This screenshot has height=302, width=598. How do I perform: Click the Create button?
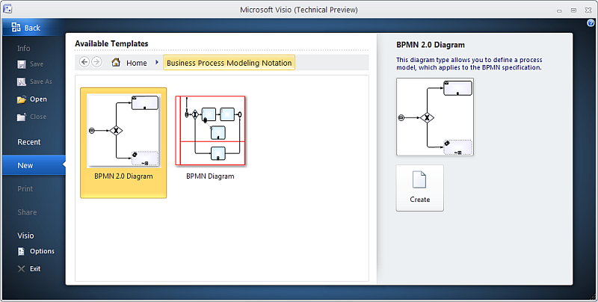(420, 188)
